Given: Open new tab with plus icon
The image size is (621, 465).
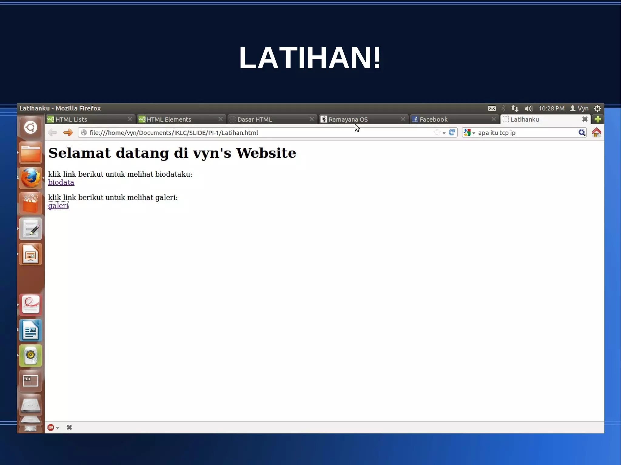Looking at the screenshot, I should pyautogui.click(x=598, y=119).
